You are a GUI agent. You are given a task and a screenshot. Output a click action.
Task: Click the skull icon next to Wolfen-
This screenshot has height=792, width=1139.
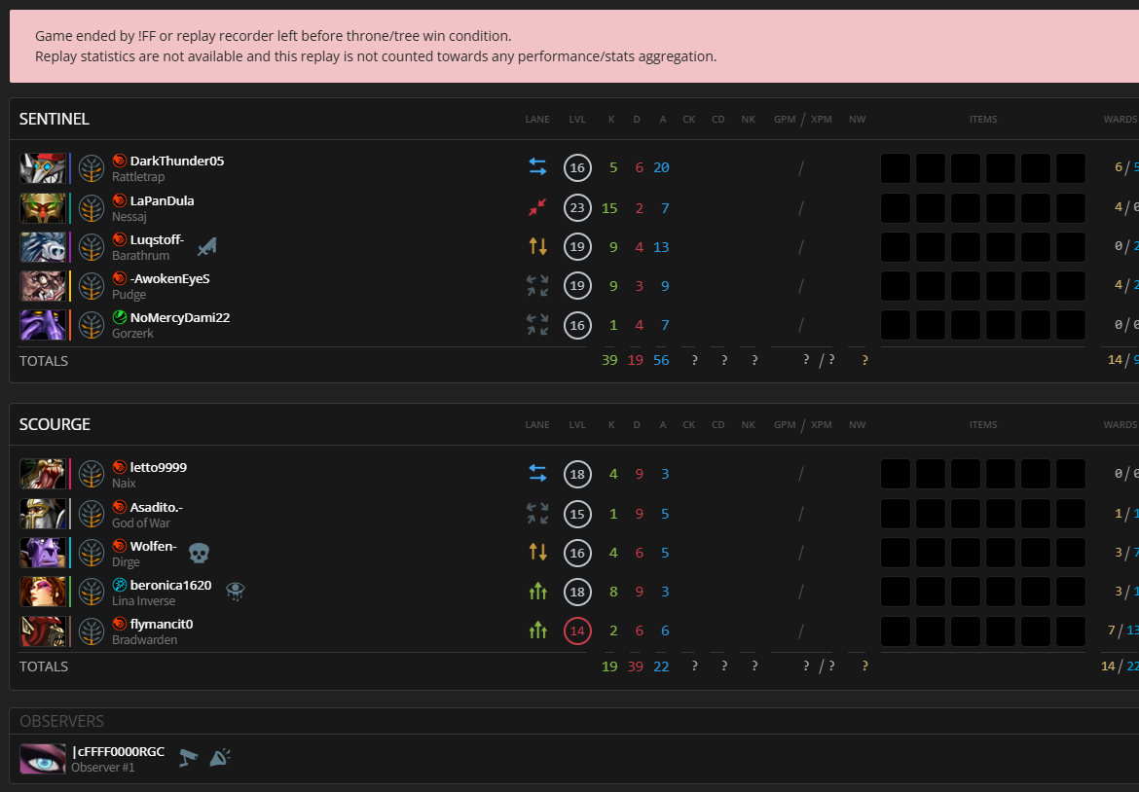[x=199, y=553]
